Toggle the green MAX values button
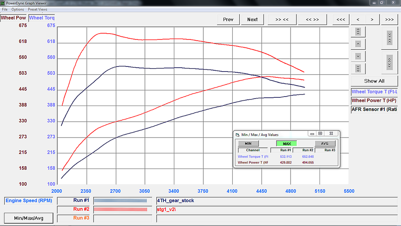The width and height of the screenshot is (401, 226). 287,143
